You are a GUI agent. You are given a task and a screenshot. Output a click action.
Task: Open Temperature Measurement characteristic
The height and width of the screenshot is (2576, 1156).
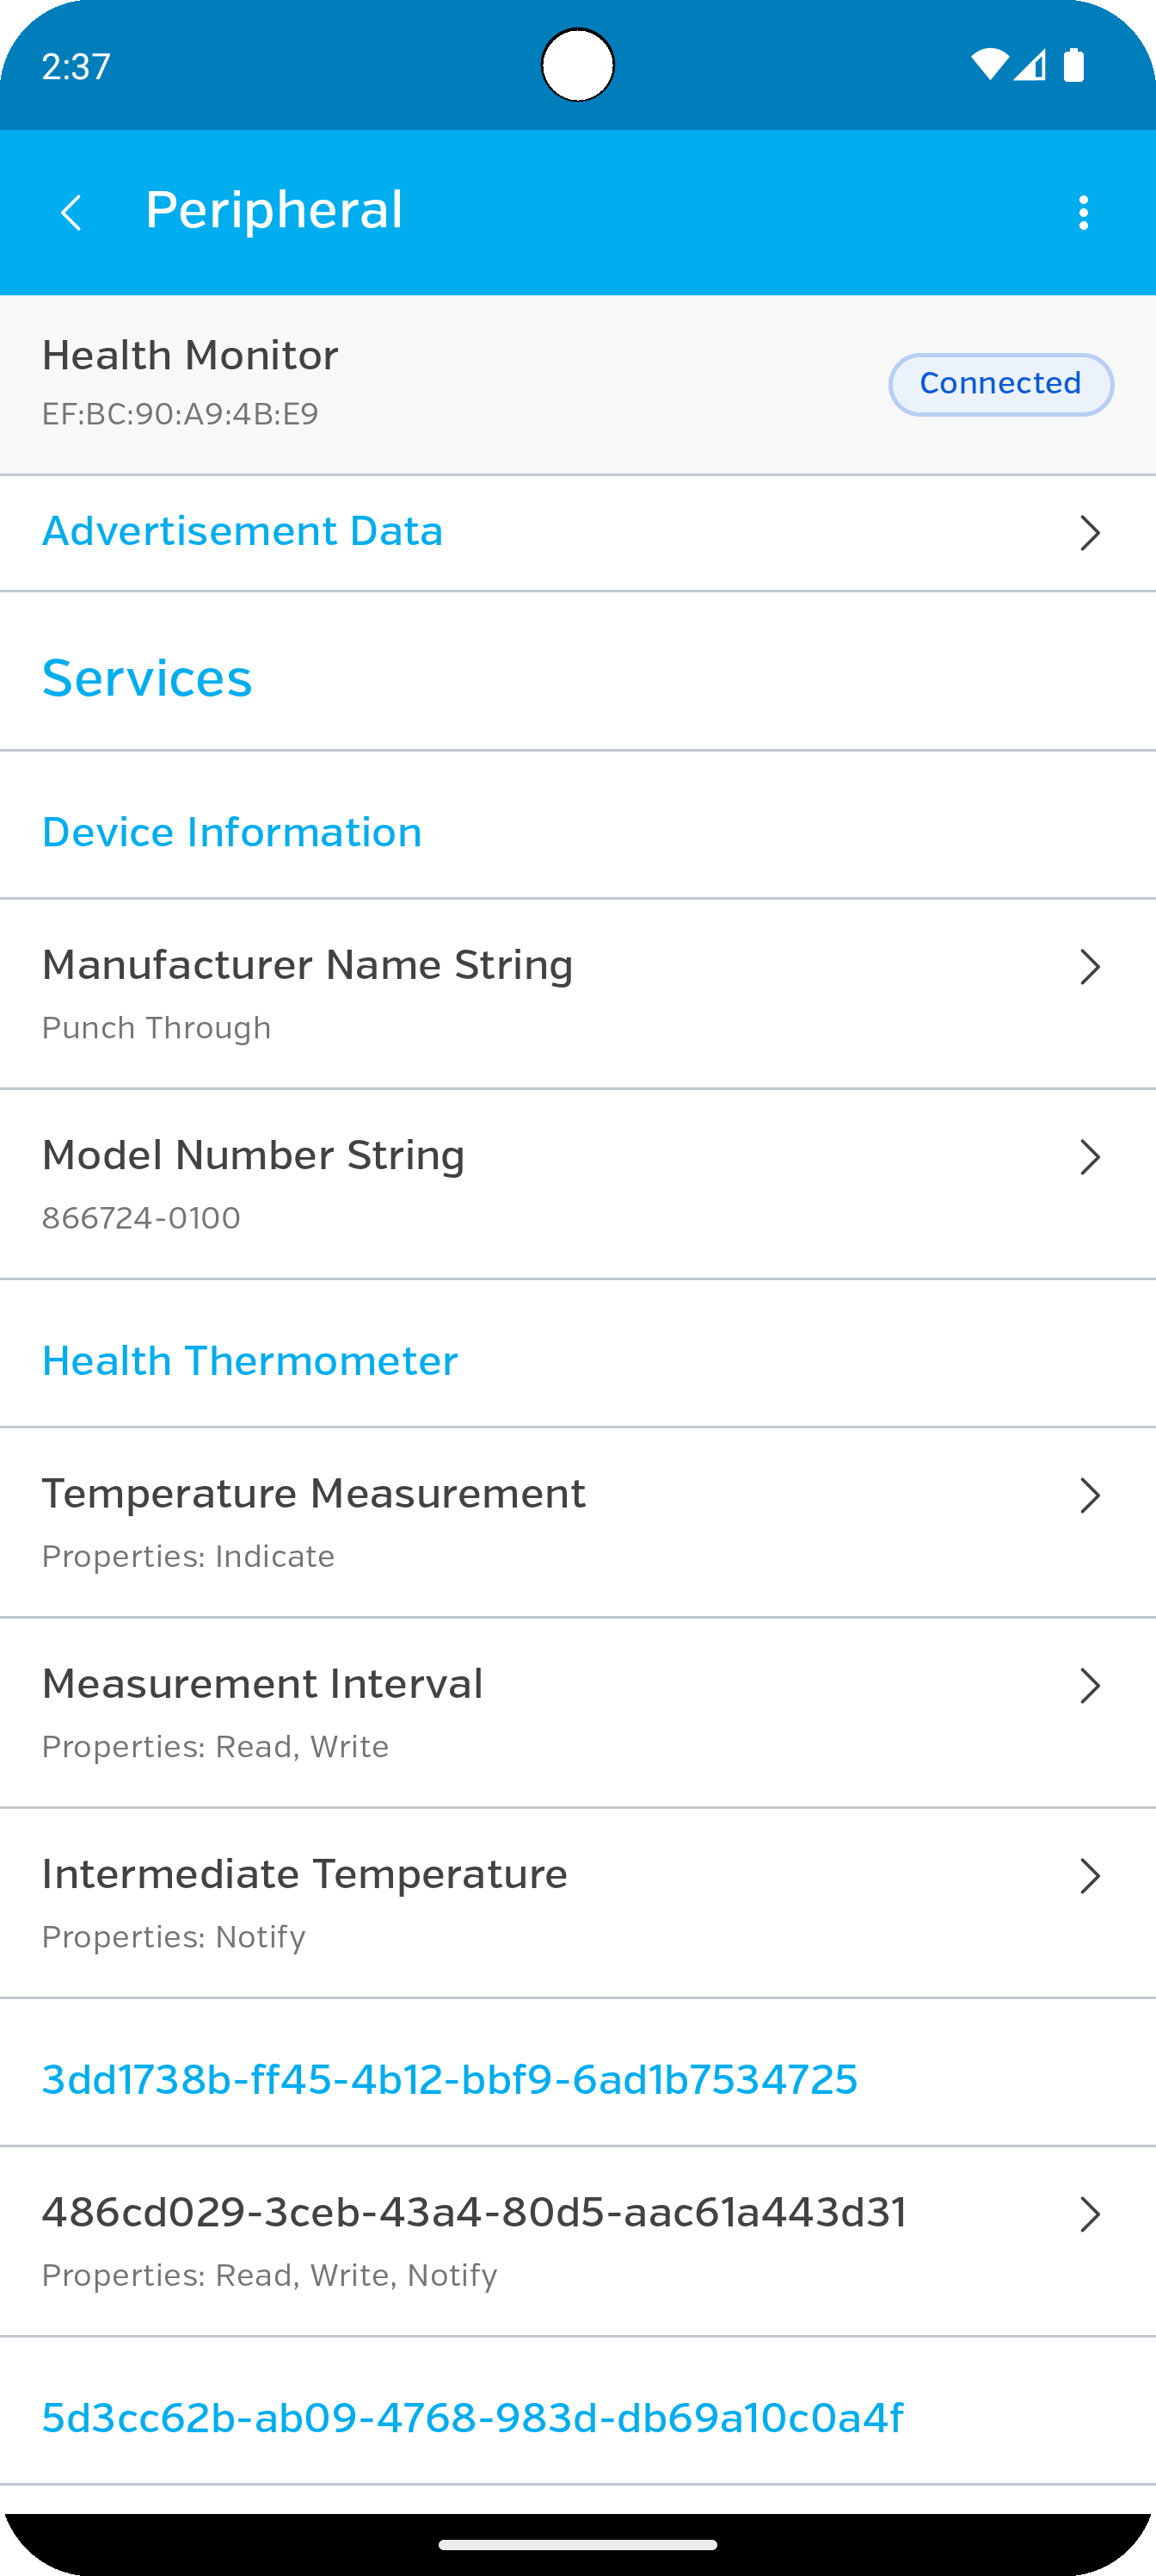577,1522
